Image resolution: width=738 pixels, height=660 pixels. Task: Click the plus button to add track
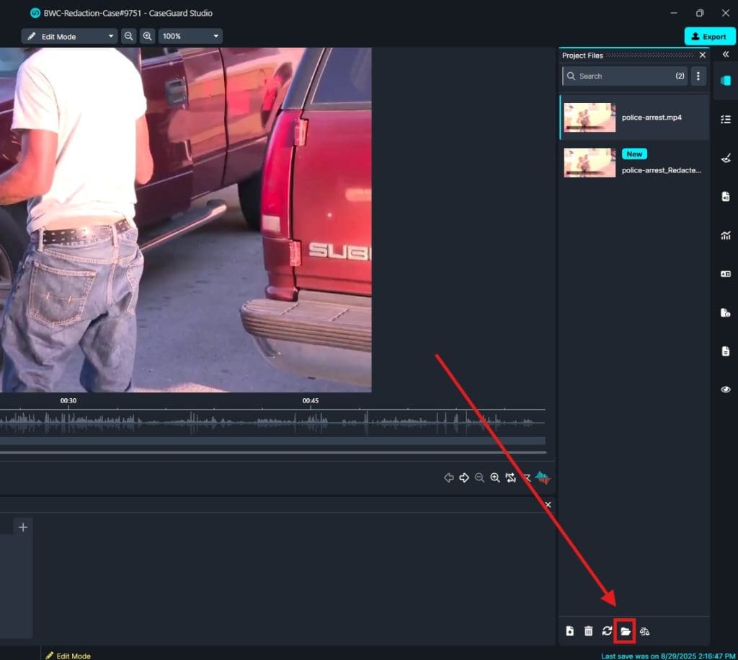coord(23,527)
